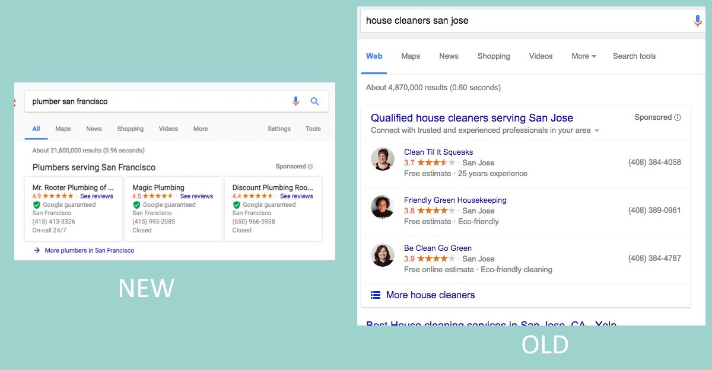The image size is (712, 370).
Task: Switch to News tab in house cleaners search
Action: (449, 56)
